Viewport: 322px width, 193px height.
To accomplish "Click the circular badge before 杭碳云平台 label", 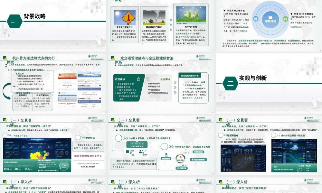I will [x=5, y=135].
